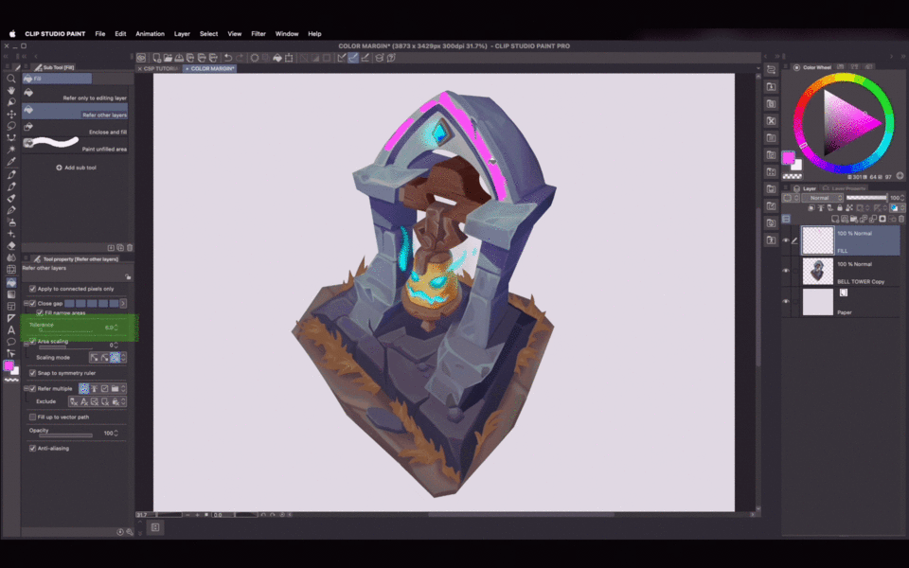Select the Move layer tool
The height and width of the screenshot is (568, 909).
tap(11, 115)
